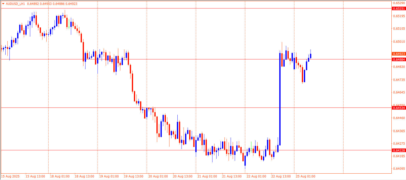Click the 0.64735 price scale value
Screen dimensions: 406x180
(x=399, y=80)
